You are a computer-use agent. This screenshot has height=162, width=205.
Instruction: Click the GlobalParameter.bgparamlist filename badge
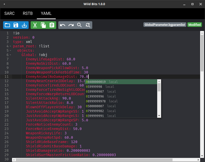coord(165,25)
